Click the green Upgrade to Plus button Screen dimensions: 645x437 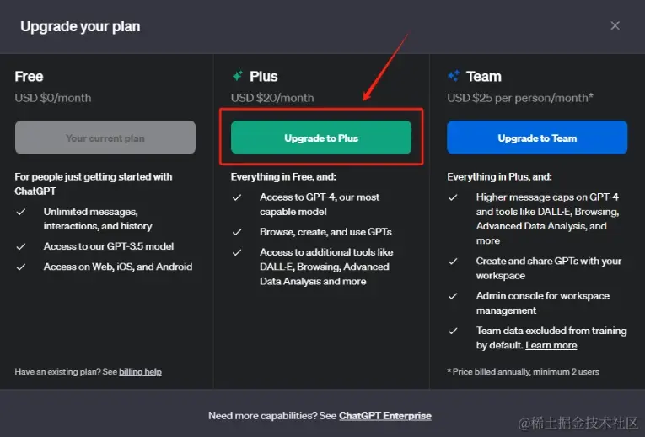[x=321, y=138]
